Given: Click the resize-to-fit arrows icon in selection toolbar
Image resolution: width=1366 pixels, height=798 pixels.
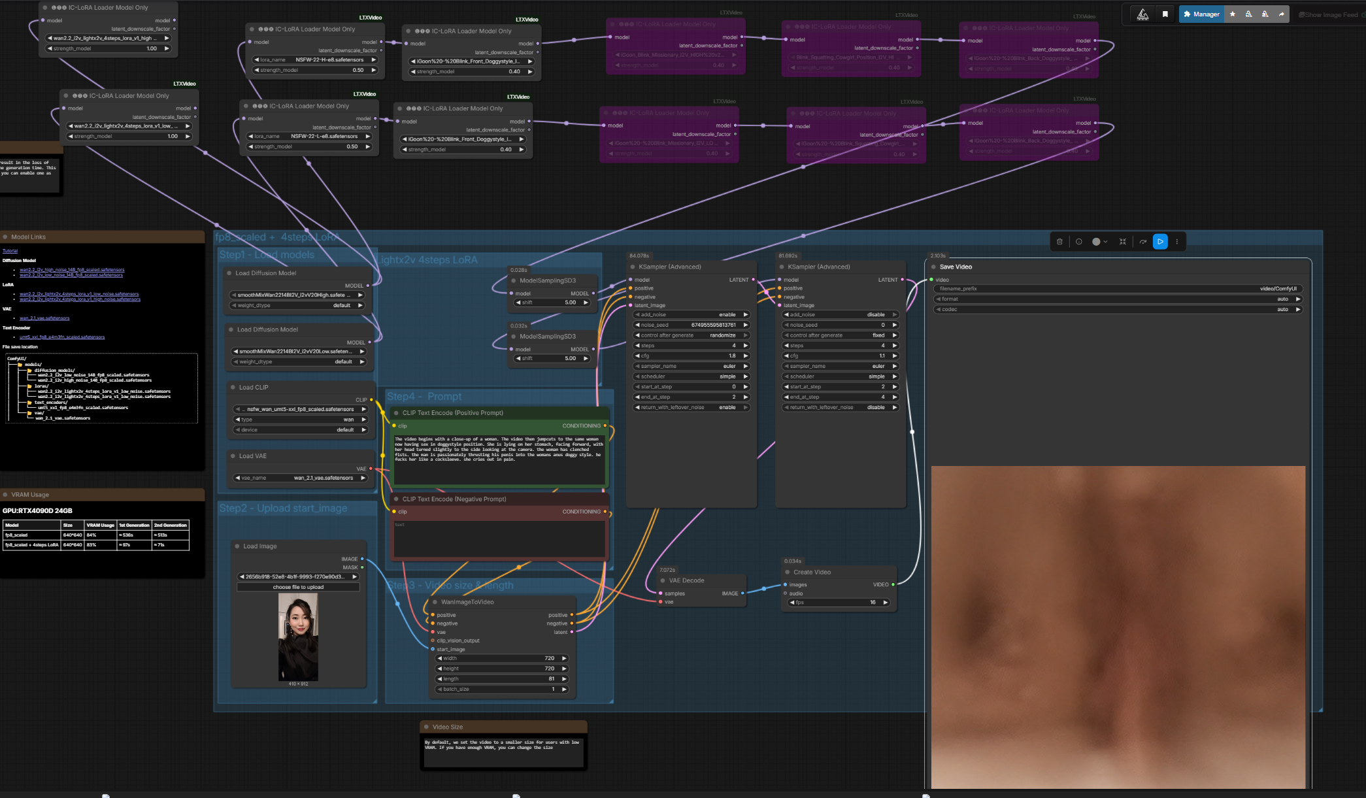Looking at the screenshot, I should coord(1123,242).
